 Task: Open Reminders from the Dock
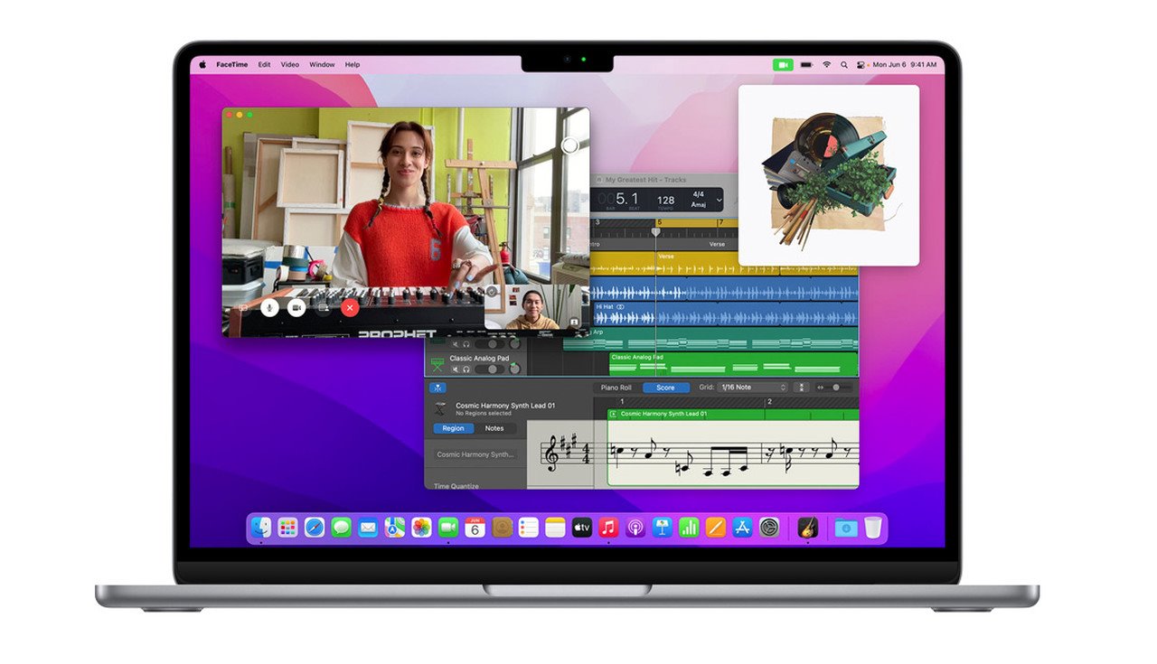coord(529,528)
